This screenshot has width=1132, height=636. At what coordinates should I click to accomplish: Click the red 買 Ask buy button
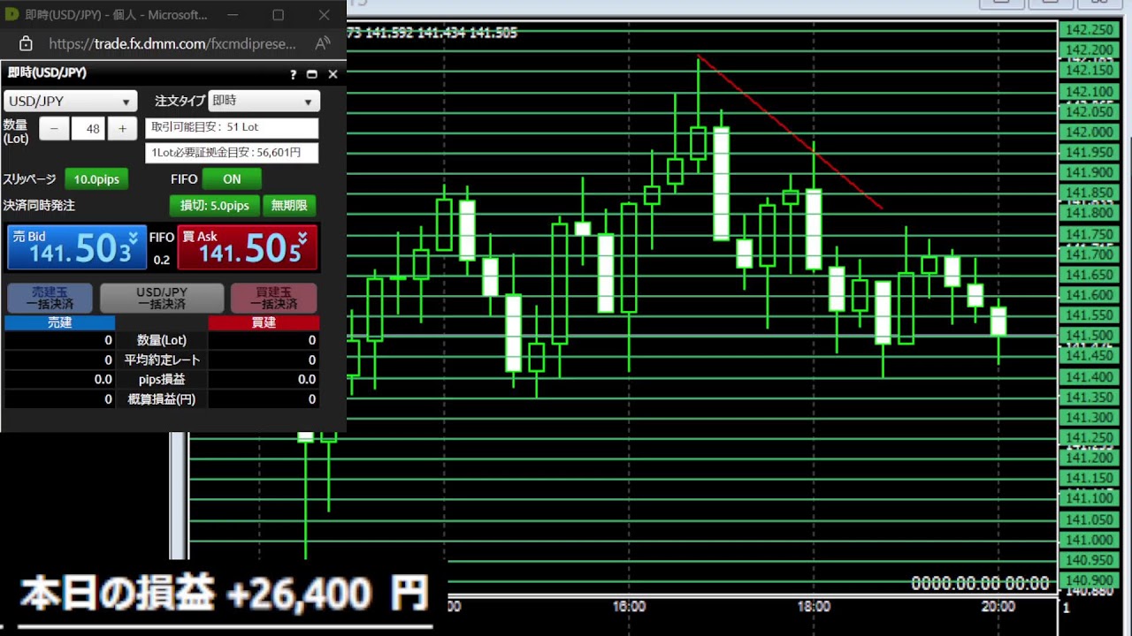[247, 247]
